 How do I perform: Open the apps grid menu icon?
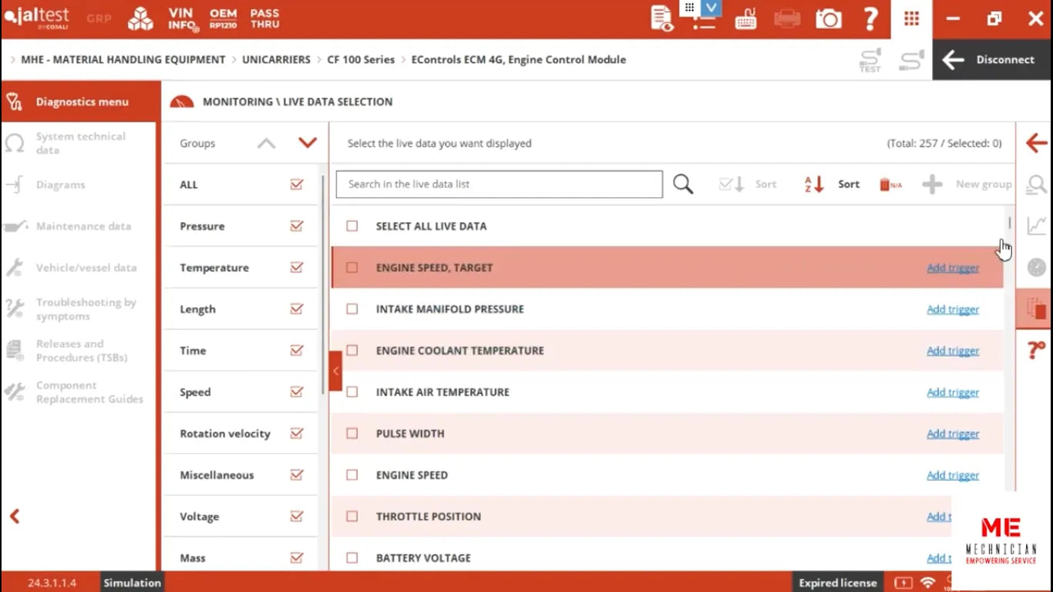tap(911, 18)
